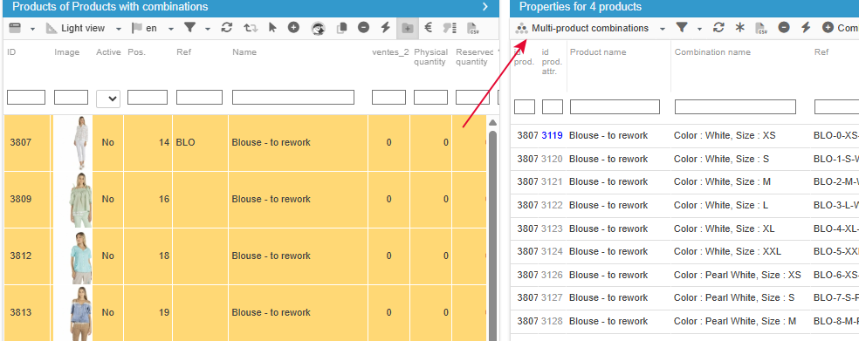Select the cursor selection tool icon
The width and height of the screenshot is (859, 341).
272,28
